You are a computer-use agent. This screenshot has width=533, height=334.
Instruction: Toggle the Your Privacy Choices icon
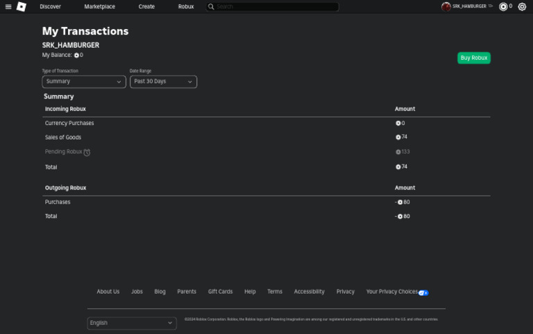click(423, 293)
